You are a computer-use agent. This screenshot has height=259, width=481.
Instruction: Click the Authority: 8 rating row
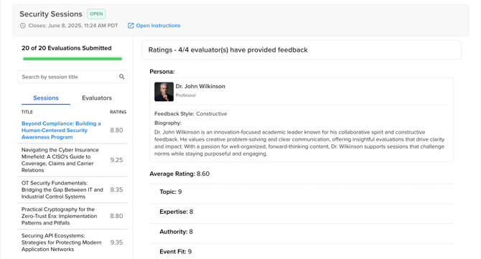pyautogui.click(x=302, y=232)
